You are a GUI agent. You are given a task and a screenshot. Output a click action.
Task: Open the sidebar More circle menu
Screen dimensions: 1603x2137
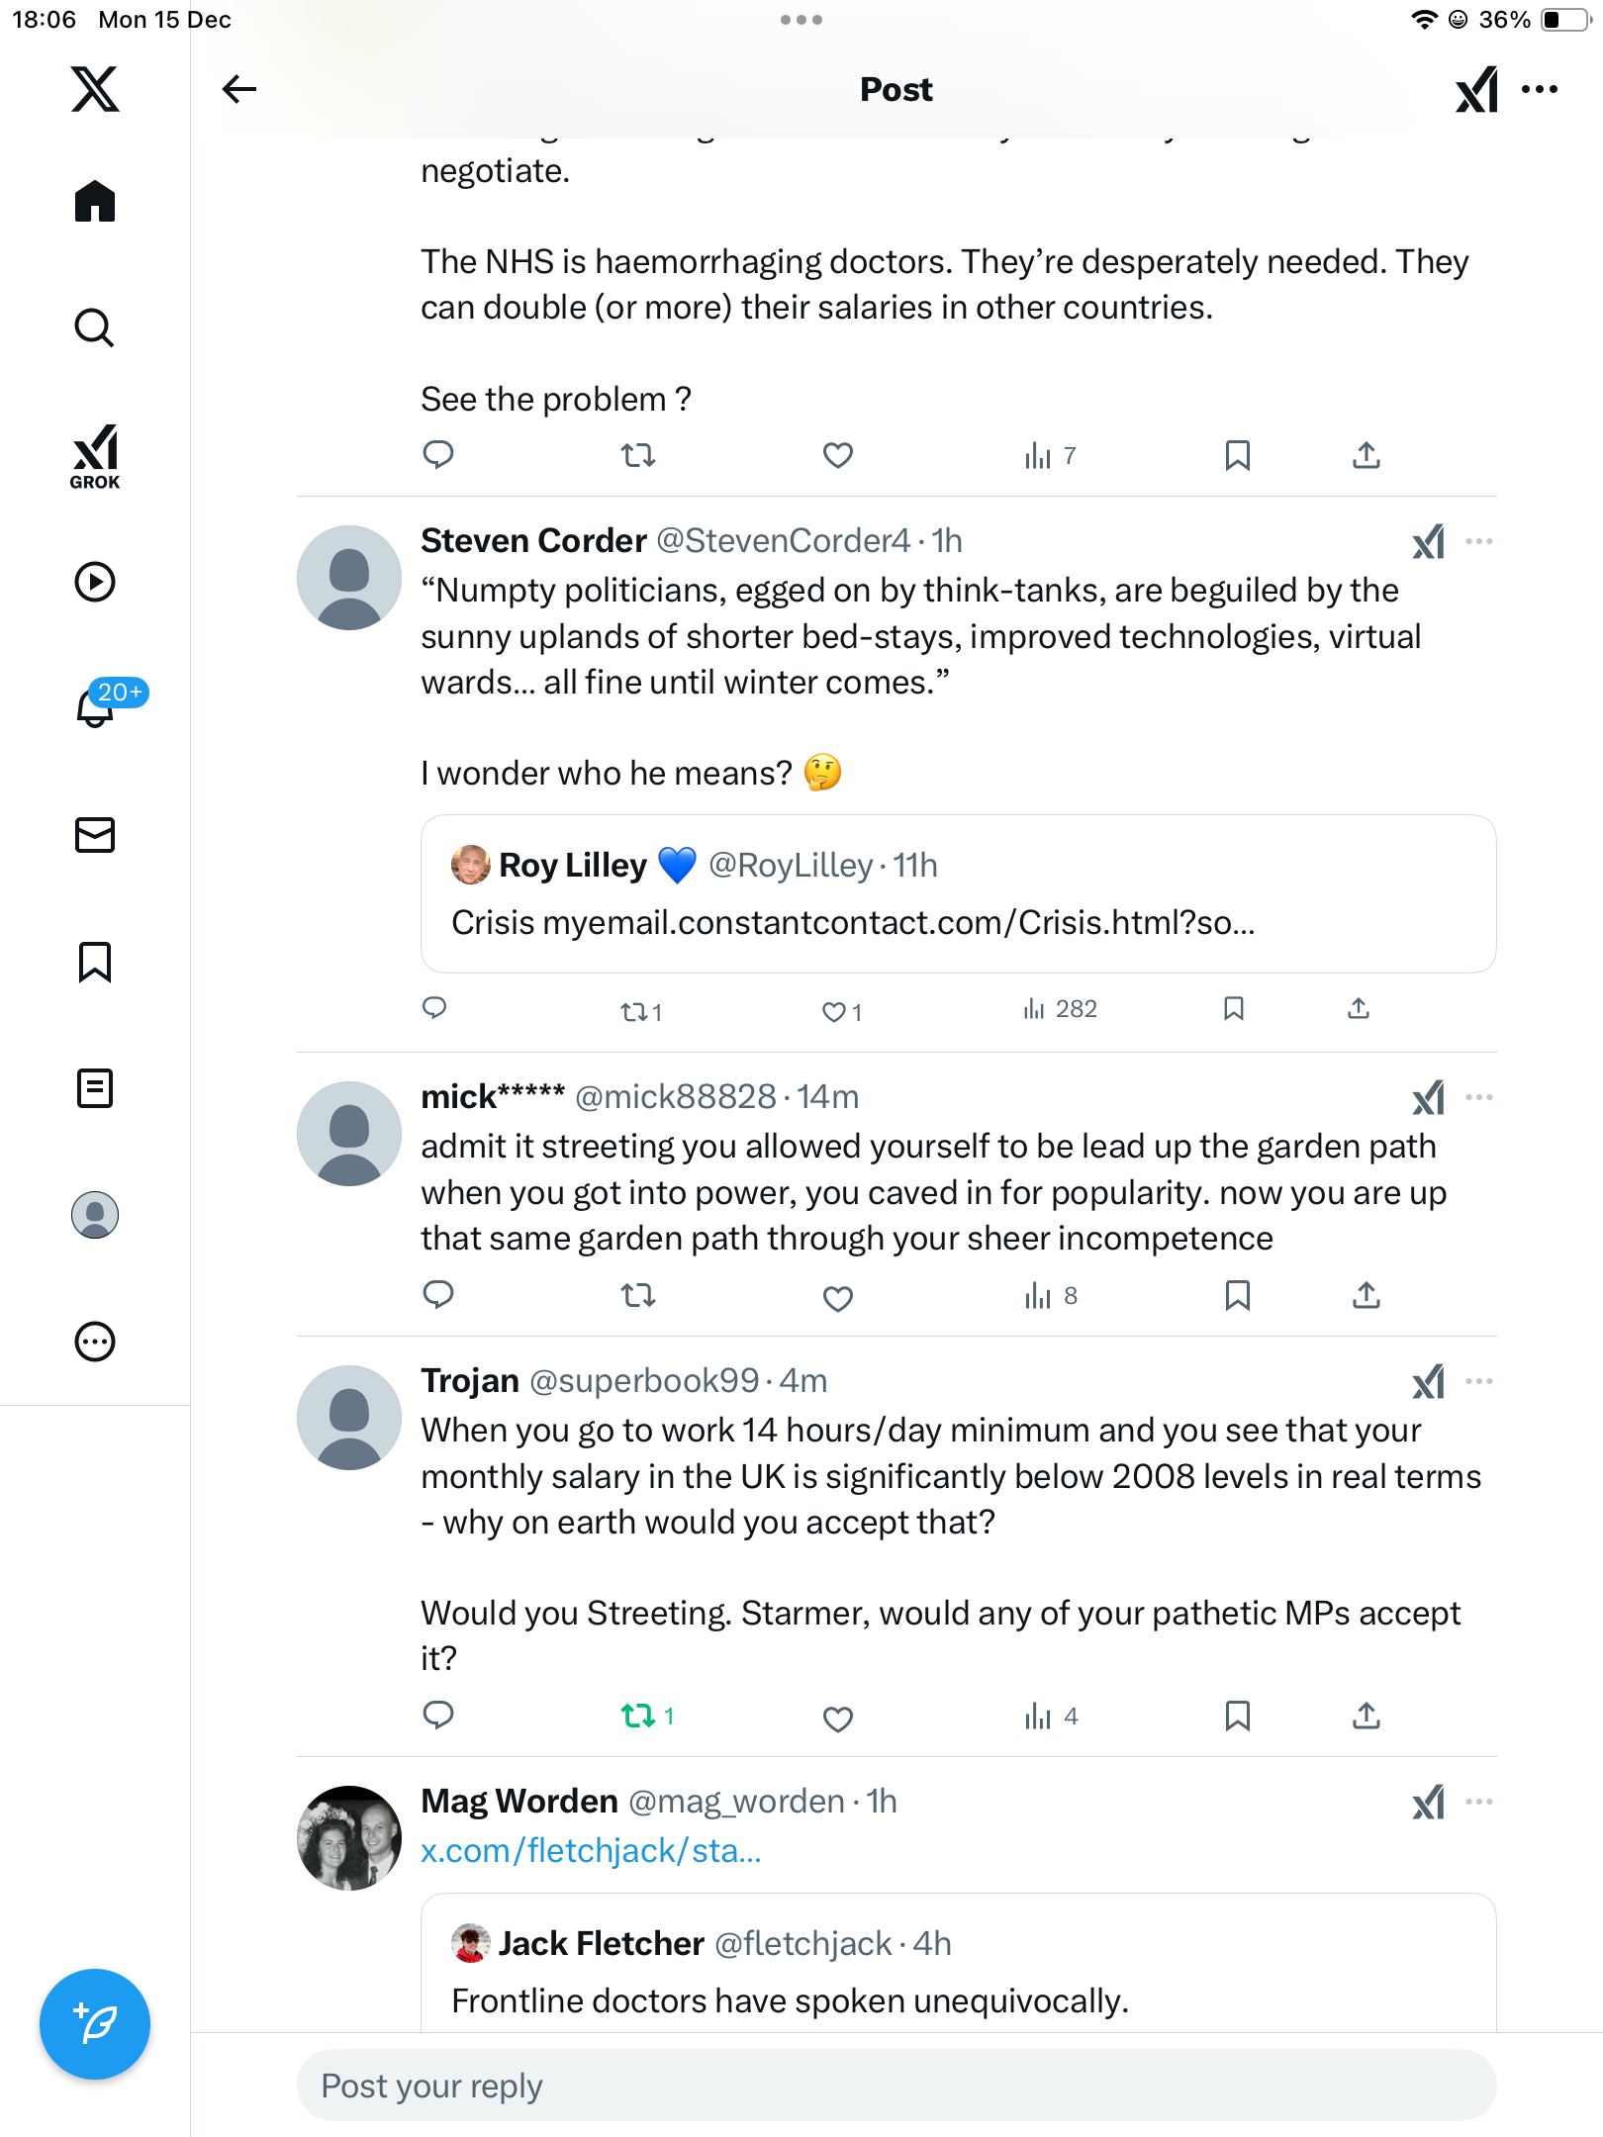pos(95,1342)
